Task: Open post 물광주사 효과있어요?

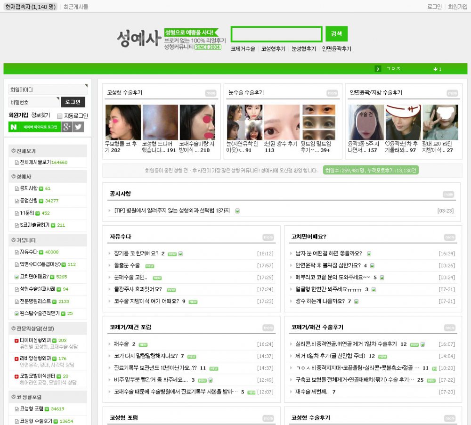Action: (x=138, y=289)
